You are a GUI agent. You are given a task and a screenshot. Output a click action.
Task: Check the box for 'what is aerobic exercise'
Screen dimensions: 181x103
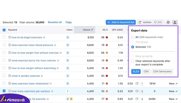[x=4, y=75]
